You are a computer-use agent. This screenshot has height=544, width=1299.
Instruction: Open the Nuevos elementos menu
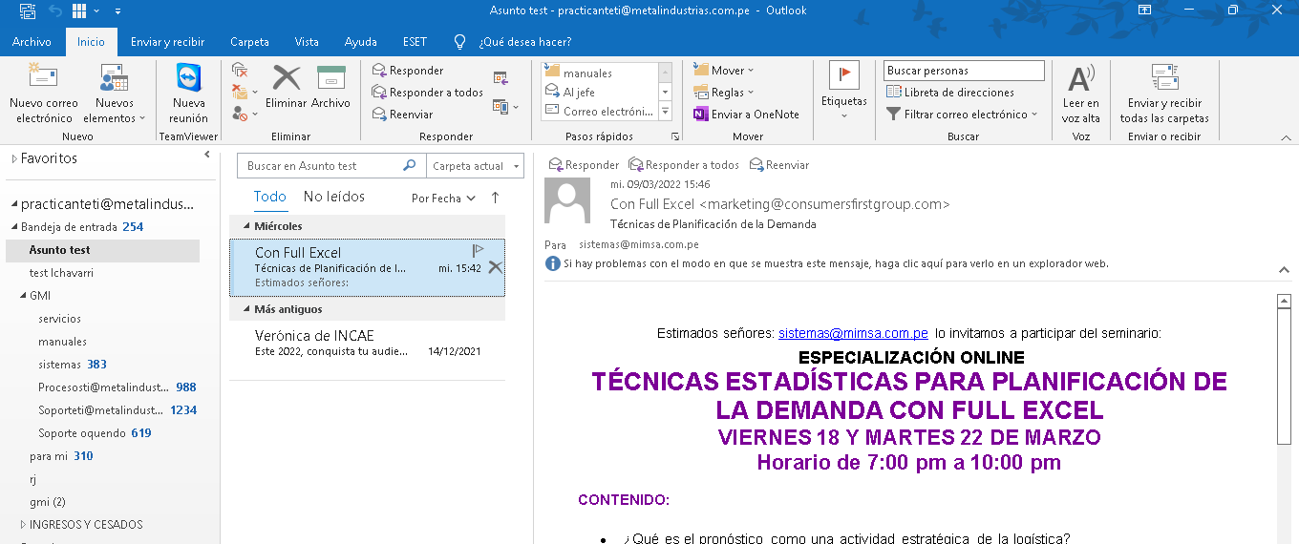(115, 94)
